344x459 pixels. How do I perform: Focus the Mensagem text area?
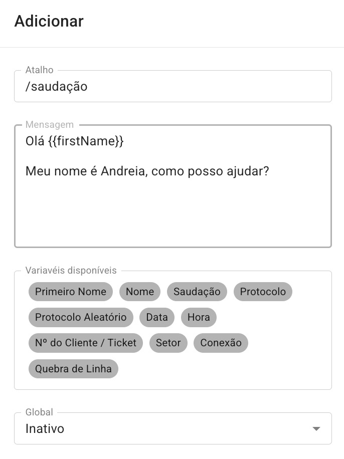click(x=173, y=186)
